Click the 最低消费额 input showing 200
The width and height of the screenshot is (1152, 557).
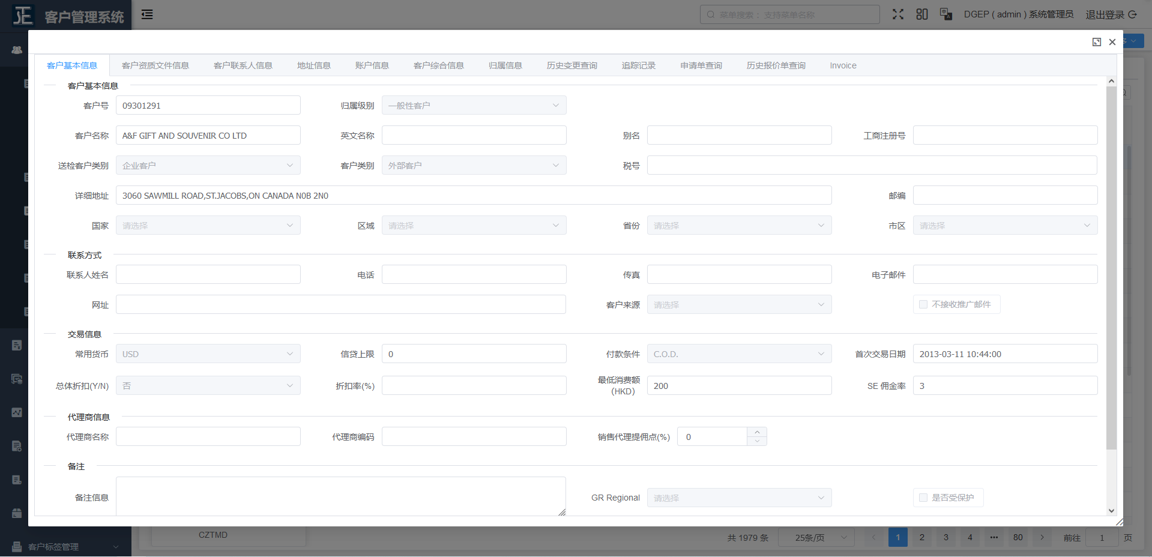pos(740,385)
